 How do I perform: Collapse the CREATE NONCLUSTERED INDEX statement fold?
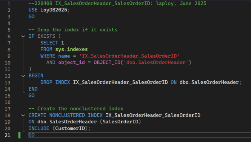[23, 115]
